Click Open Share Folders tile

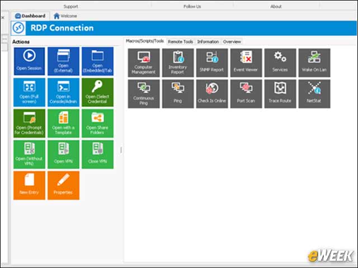pyautogui.click(x=97, y=123)
